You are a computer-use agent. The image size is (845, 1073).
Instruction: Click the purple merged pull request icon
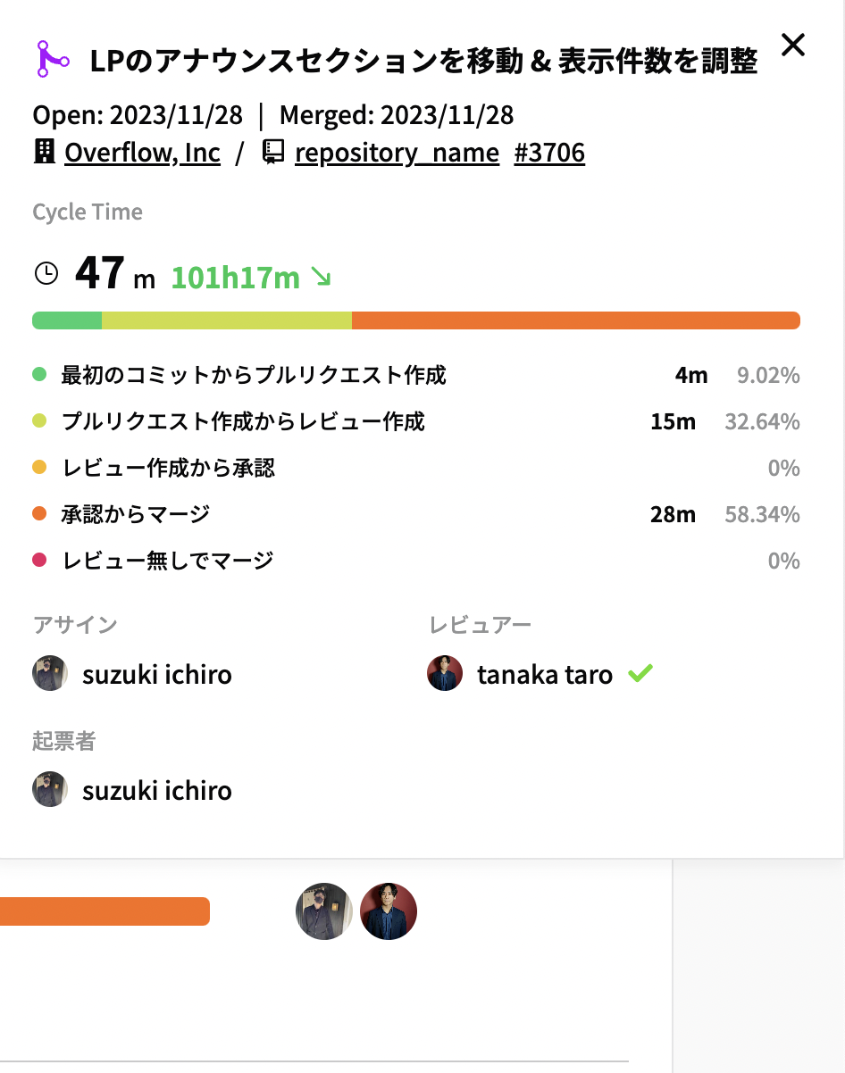coord(53,59)
